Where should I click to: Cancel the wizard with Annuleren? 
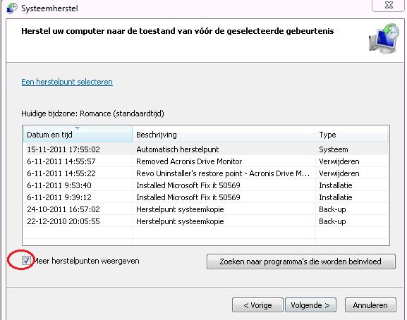[x=370, y=305]
